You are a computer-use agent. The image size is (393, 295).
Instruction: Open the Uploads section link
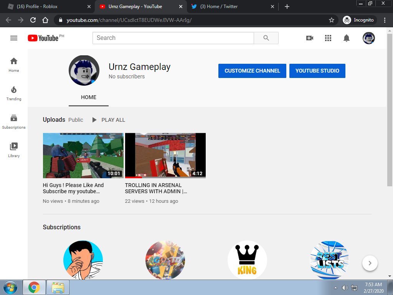point(54,120)
